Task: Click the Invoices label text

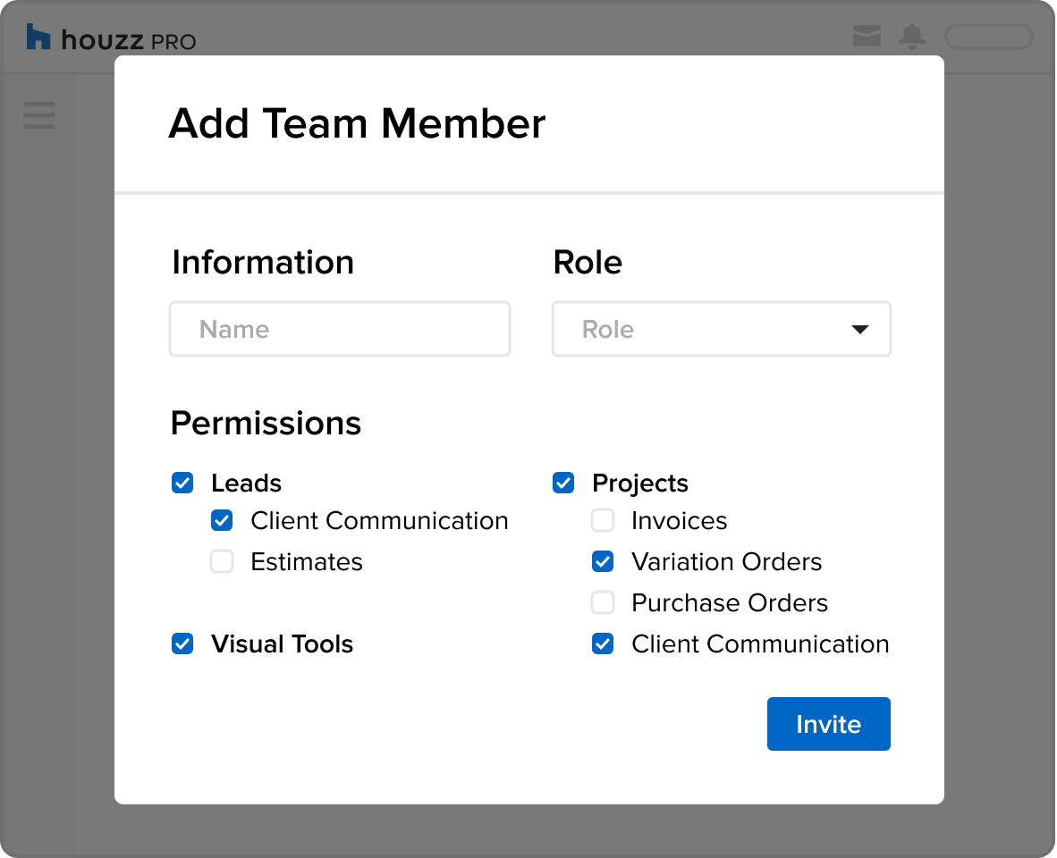Action: (x=680, y=520)
